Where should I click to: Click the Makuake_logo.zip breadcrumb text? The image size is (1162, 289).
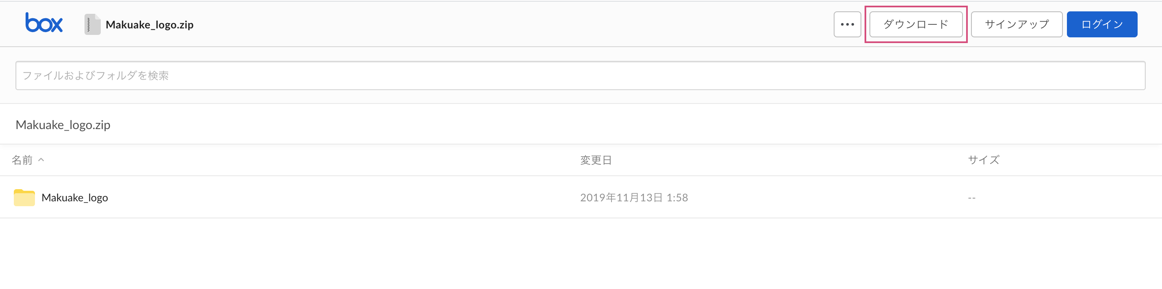[x=63, y=125]
